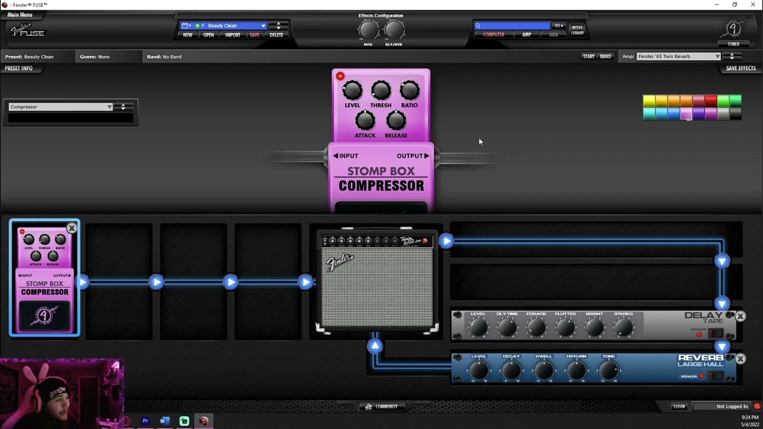Screen dimensions: 763x429
Task: Select the WEB source tab
Action: 553,35
